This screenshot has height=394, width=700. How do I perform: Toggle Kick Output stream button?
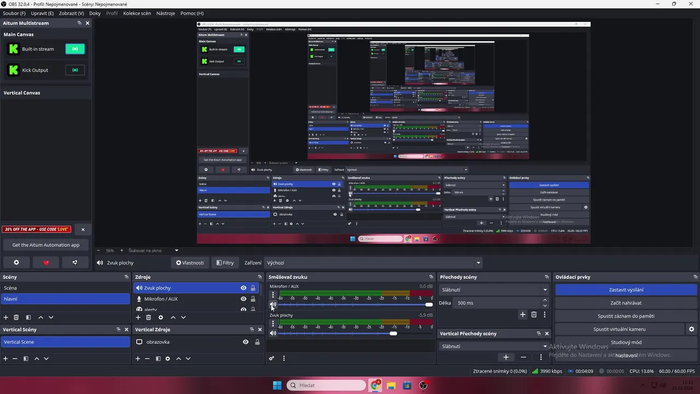tap(75, 70)
